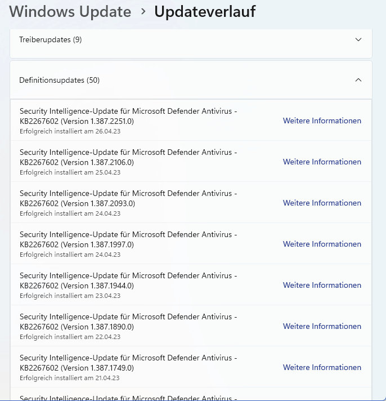Viewport: 386px width, 401px height.
Task: Click the Definitionsupdates (50) section label
Action: [60, 80]
